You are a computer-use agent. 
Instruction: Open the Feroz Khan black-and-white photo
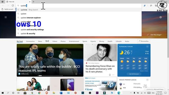point(100,53)
